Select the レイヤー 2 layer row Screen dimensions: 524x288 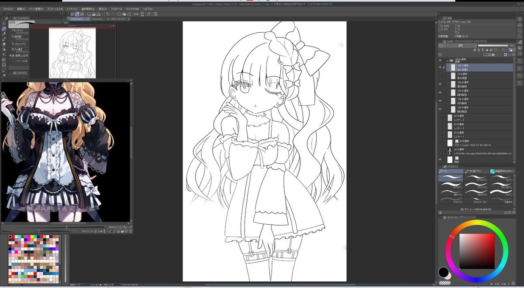(479, 125)
